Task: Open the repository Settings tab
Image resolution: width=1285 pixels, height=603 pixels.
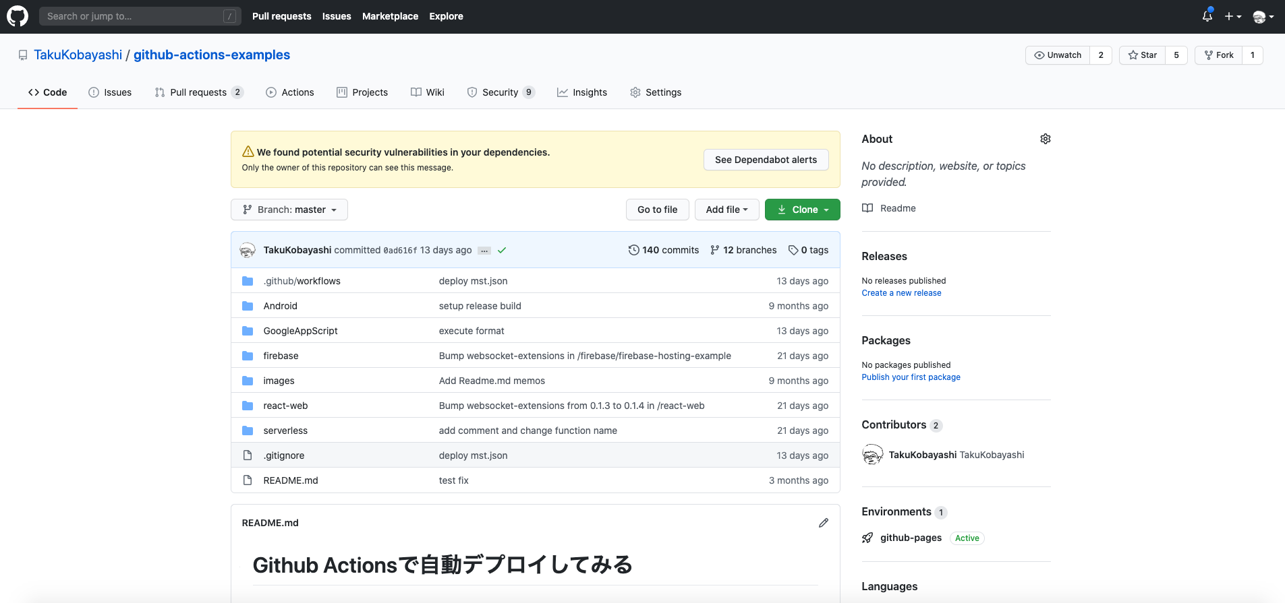Action: point(656,92)
